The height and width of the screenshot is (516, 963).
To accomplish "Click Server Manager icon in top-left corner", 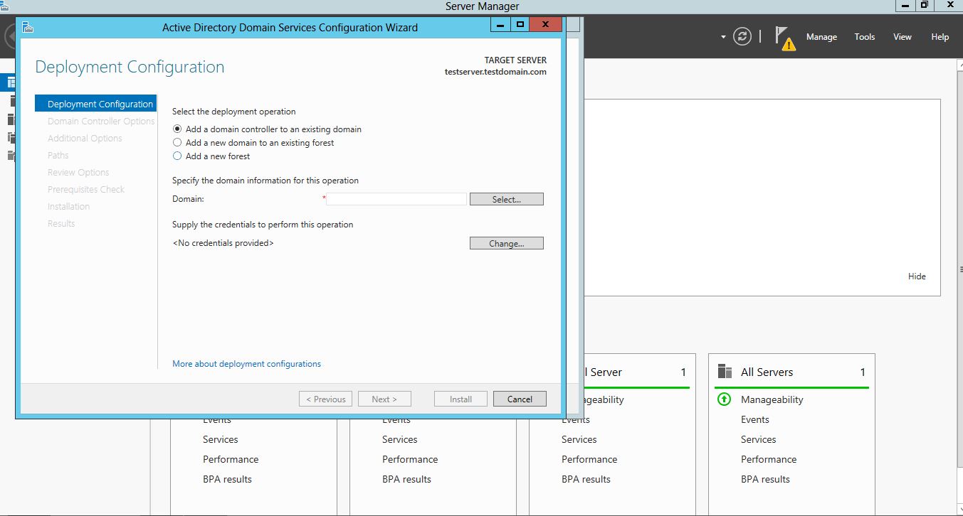I will (4, 6).
